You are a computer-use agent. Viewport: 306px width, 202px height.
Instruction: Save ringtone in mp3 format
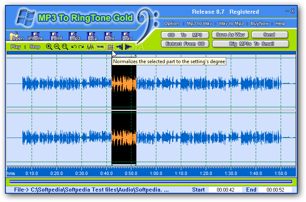pyautogui.click(x=74, y=36)
